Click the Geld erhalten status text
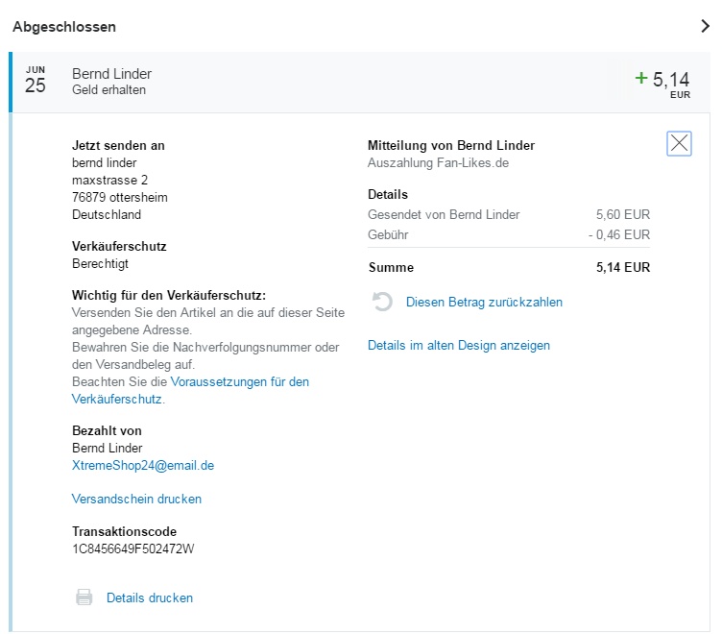 109,90
